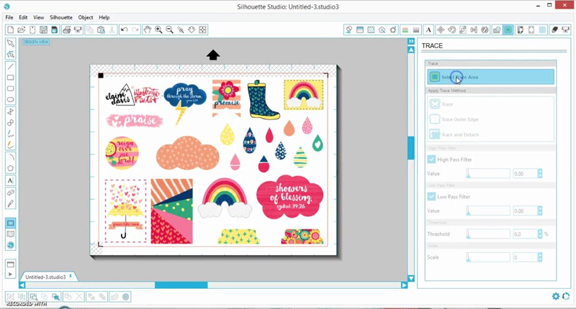Open the Registration Marks icon
The width and height of the screenshot is (576, 309).
tap(531, 29)
